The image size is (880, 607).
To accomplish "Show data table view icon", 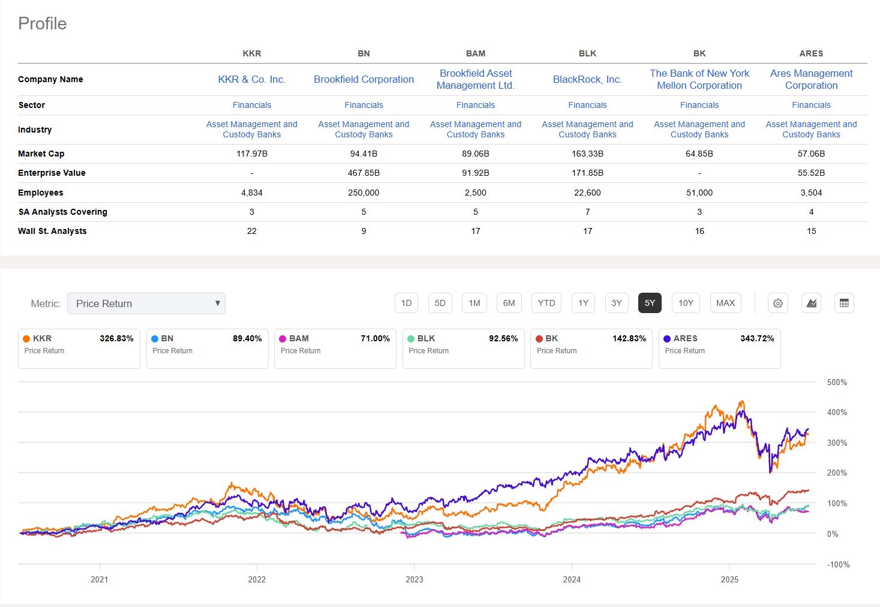I will click(844, 303).
